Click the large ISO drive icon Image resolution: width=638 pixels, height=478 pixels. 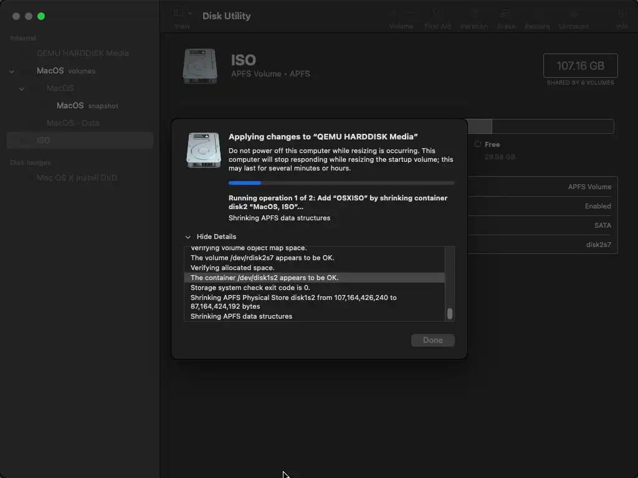(200, 66)
